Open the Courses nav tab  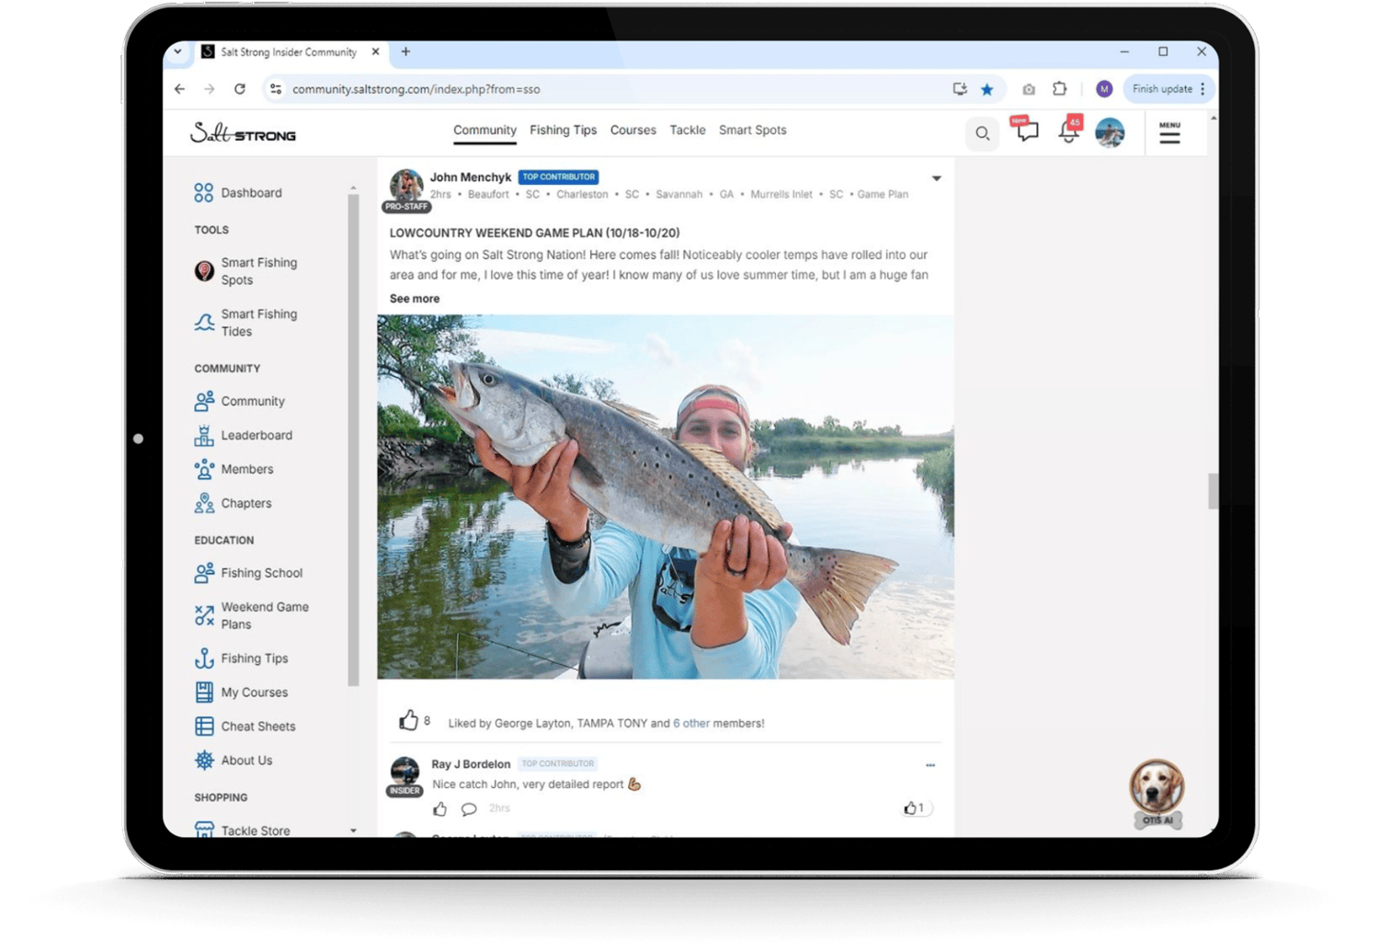point(633,131)
